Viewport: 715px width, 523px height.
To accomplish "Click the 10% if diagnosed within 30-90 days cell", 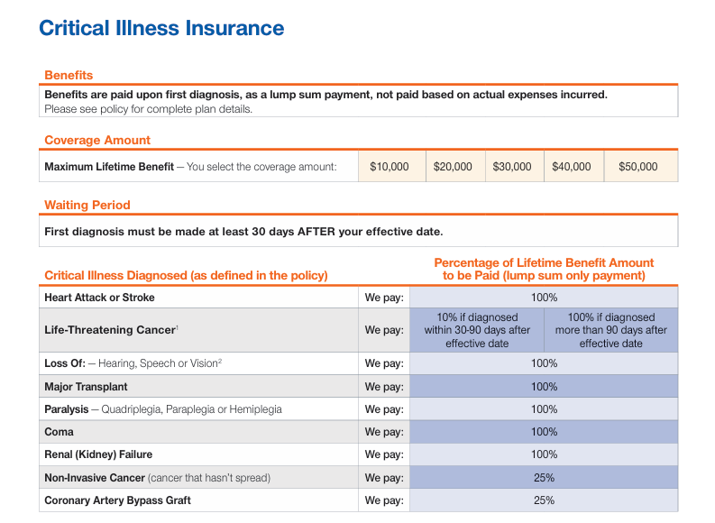I will 477,330.
